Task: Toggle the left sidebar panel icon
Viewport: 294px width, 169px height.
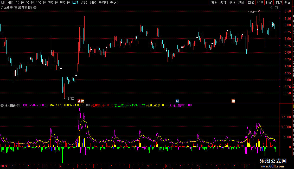Action: [3, 2]
